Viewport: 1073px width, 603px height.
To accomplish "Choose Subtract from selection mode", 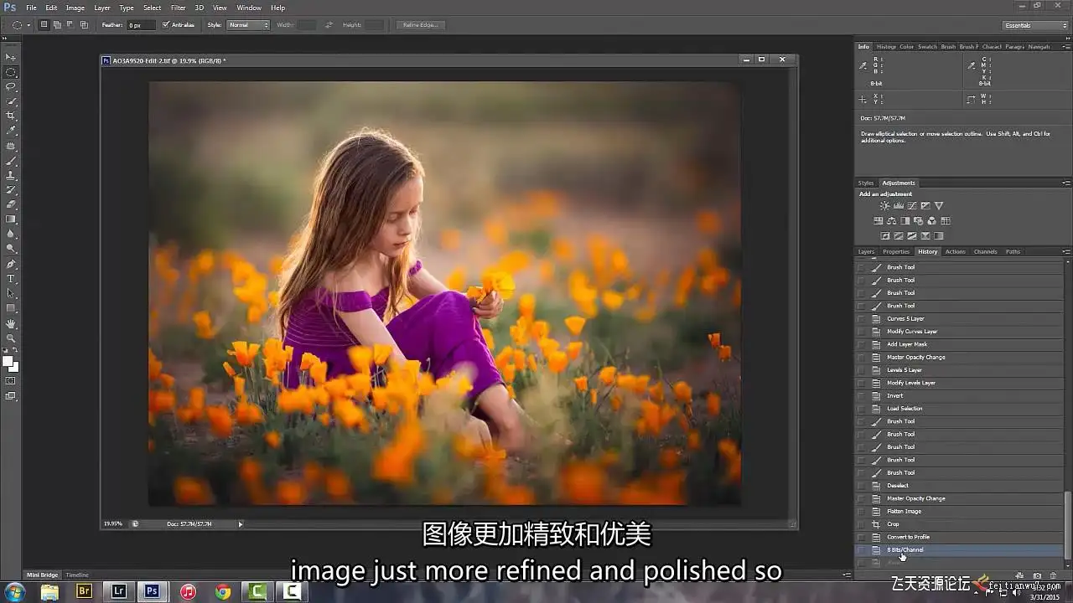I will [x=70, y=25].
